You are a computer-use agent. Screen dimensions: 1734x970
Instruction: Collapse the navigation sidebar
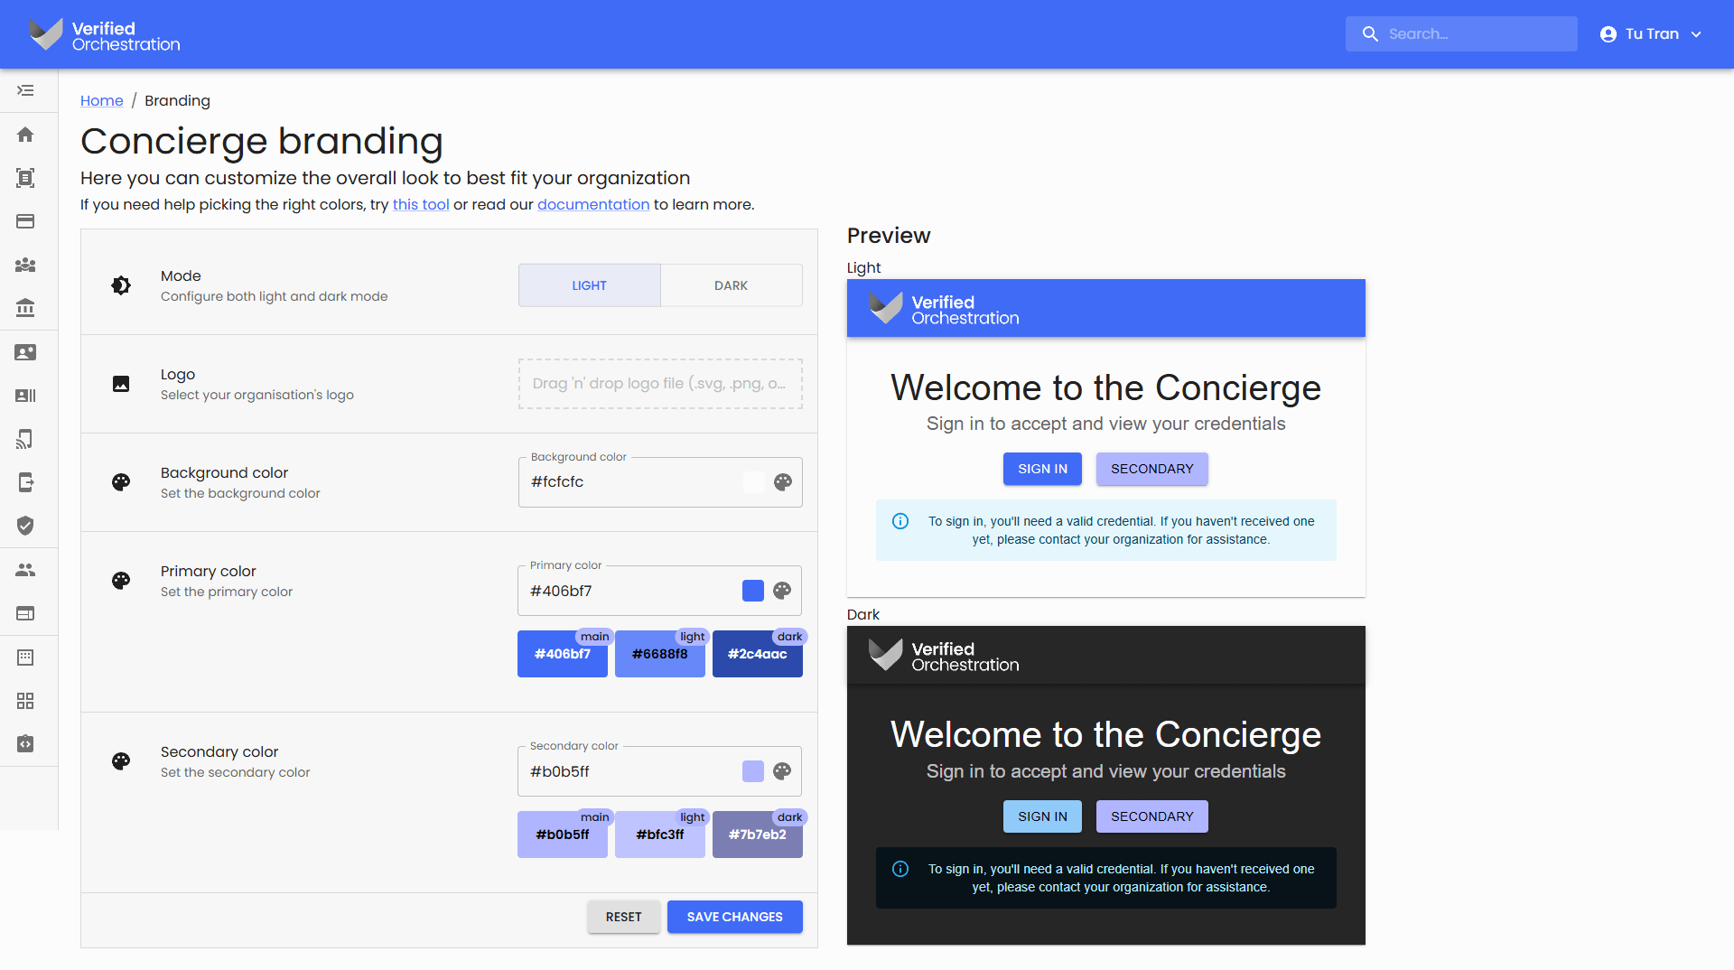point(25,91)
